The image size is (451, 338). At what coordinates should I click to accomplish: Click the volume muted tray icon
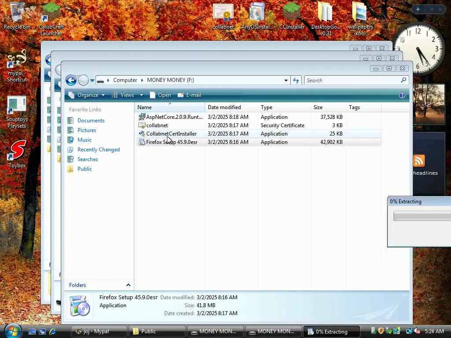(417, 331)
